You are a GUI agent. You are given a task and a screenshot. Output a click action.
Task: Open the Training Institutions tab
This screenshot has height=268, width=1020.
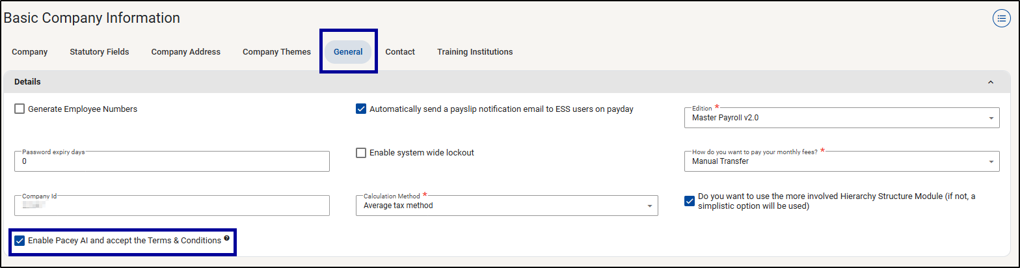pyautogui.click(x=475, y=52)
